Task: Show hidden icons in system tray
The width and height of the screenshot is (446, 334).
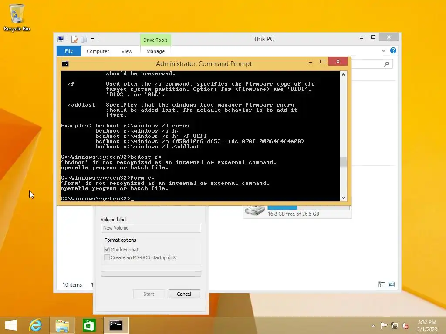Action: (373, 326)
